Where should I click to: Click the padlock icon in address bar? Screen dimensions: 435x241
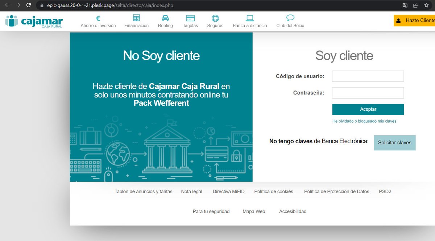pyautogui.click(x=41, y=6)
